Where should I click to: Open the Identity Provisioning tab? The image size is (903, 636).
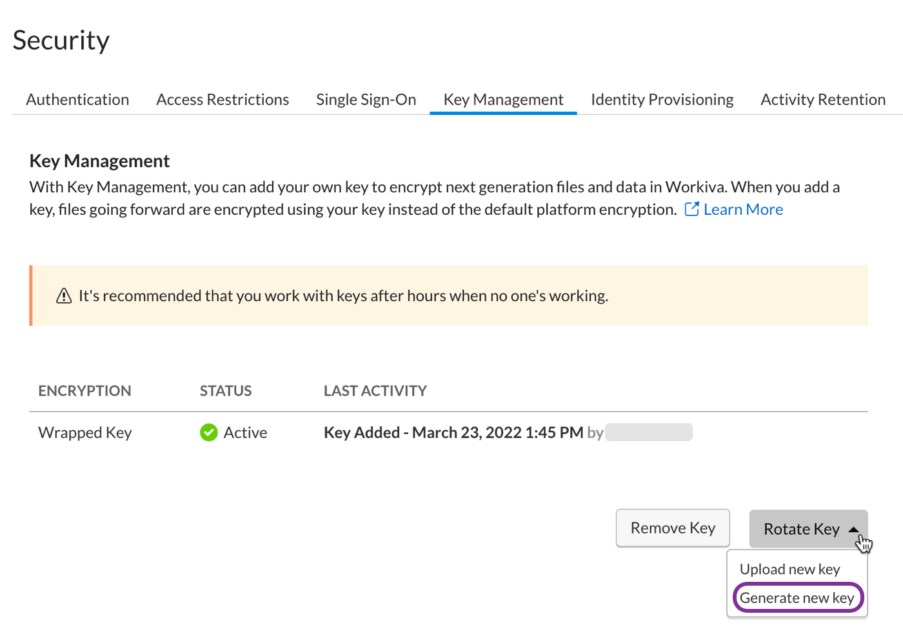(x=662, y=99)
